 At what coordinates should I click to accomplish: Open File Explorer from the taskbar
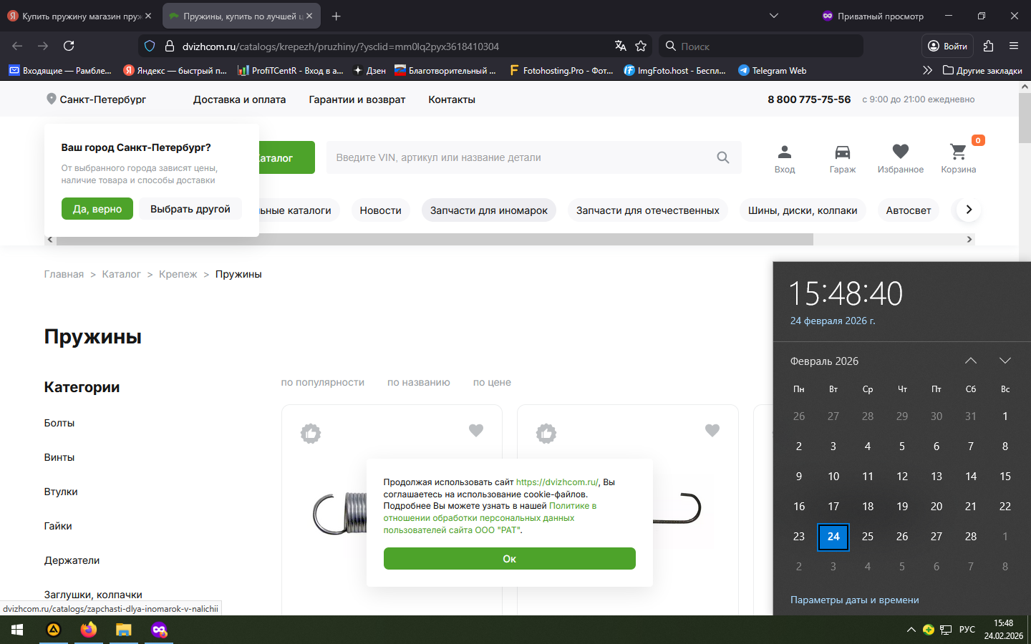(x=124, y=630)
